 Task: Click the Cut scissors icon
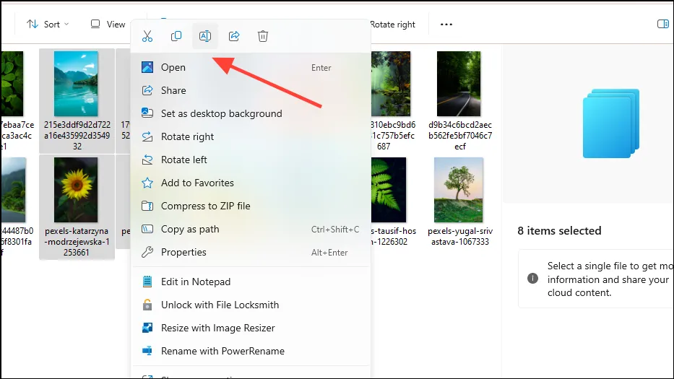pos(147,36)
